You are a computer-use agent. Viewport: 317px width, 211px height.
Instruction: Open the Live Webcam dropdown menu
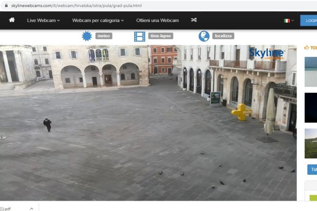pyautogui.click(x=43, y=20)
